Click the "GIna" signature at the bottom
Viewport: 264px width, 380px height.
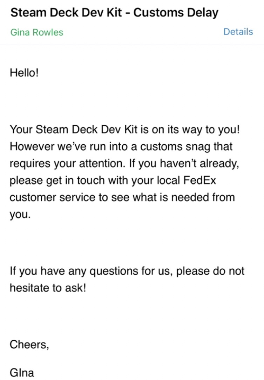coord(22,372)
